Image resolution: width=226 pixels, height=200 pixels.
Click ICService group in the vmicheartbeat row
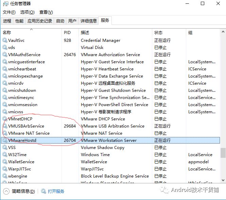(197, 69)
